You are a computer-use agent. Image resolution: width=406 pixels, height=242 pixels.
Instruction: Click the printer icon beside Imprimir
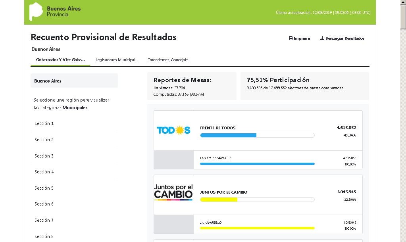(x=291, y=38)
